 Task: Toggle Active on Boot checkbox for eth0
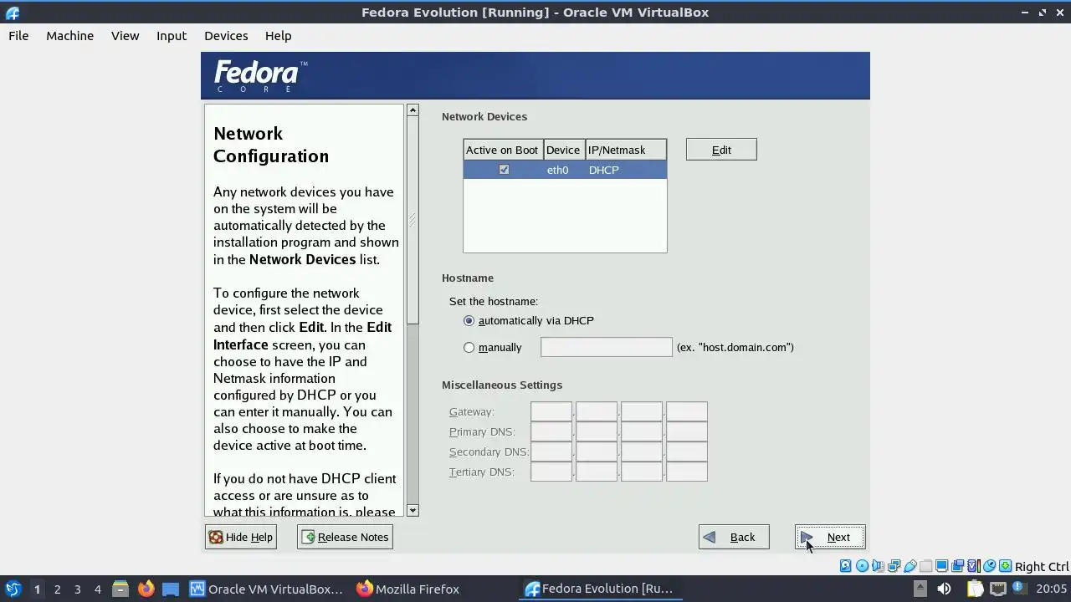[504, 170]
